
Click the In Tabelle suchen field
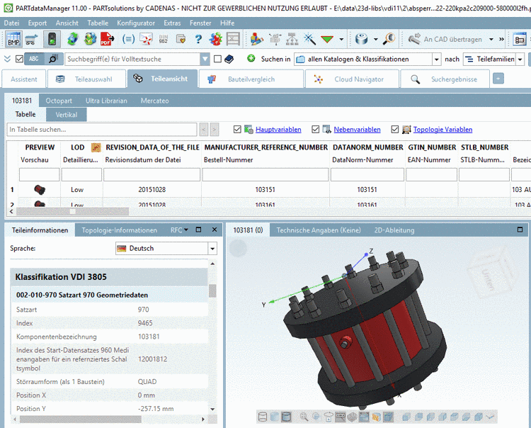tap(101, 130)
